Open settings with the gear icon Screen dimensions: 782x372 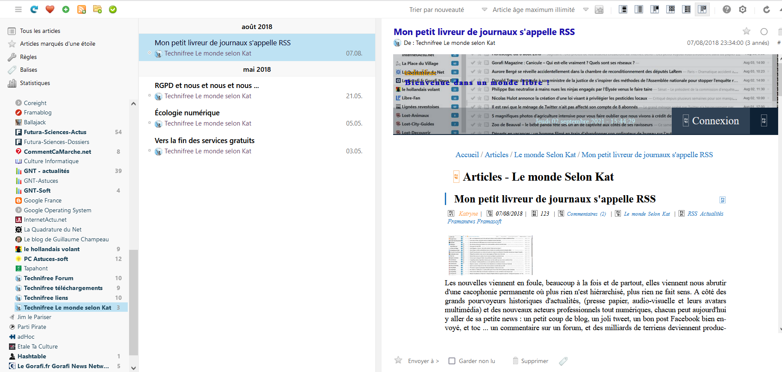pyautogui.click(x=743, y=9)
